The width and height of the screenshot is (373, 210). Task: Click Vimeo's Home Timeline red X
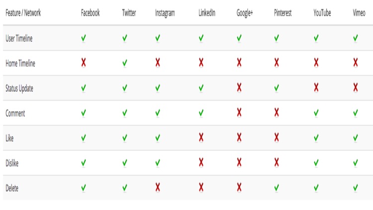coord(356,63)
